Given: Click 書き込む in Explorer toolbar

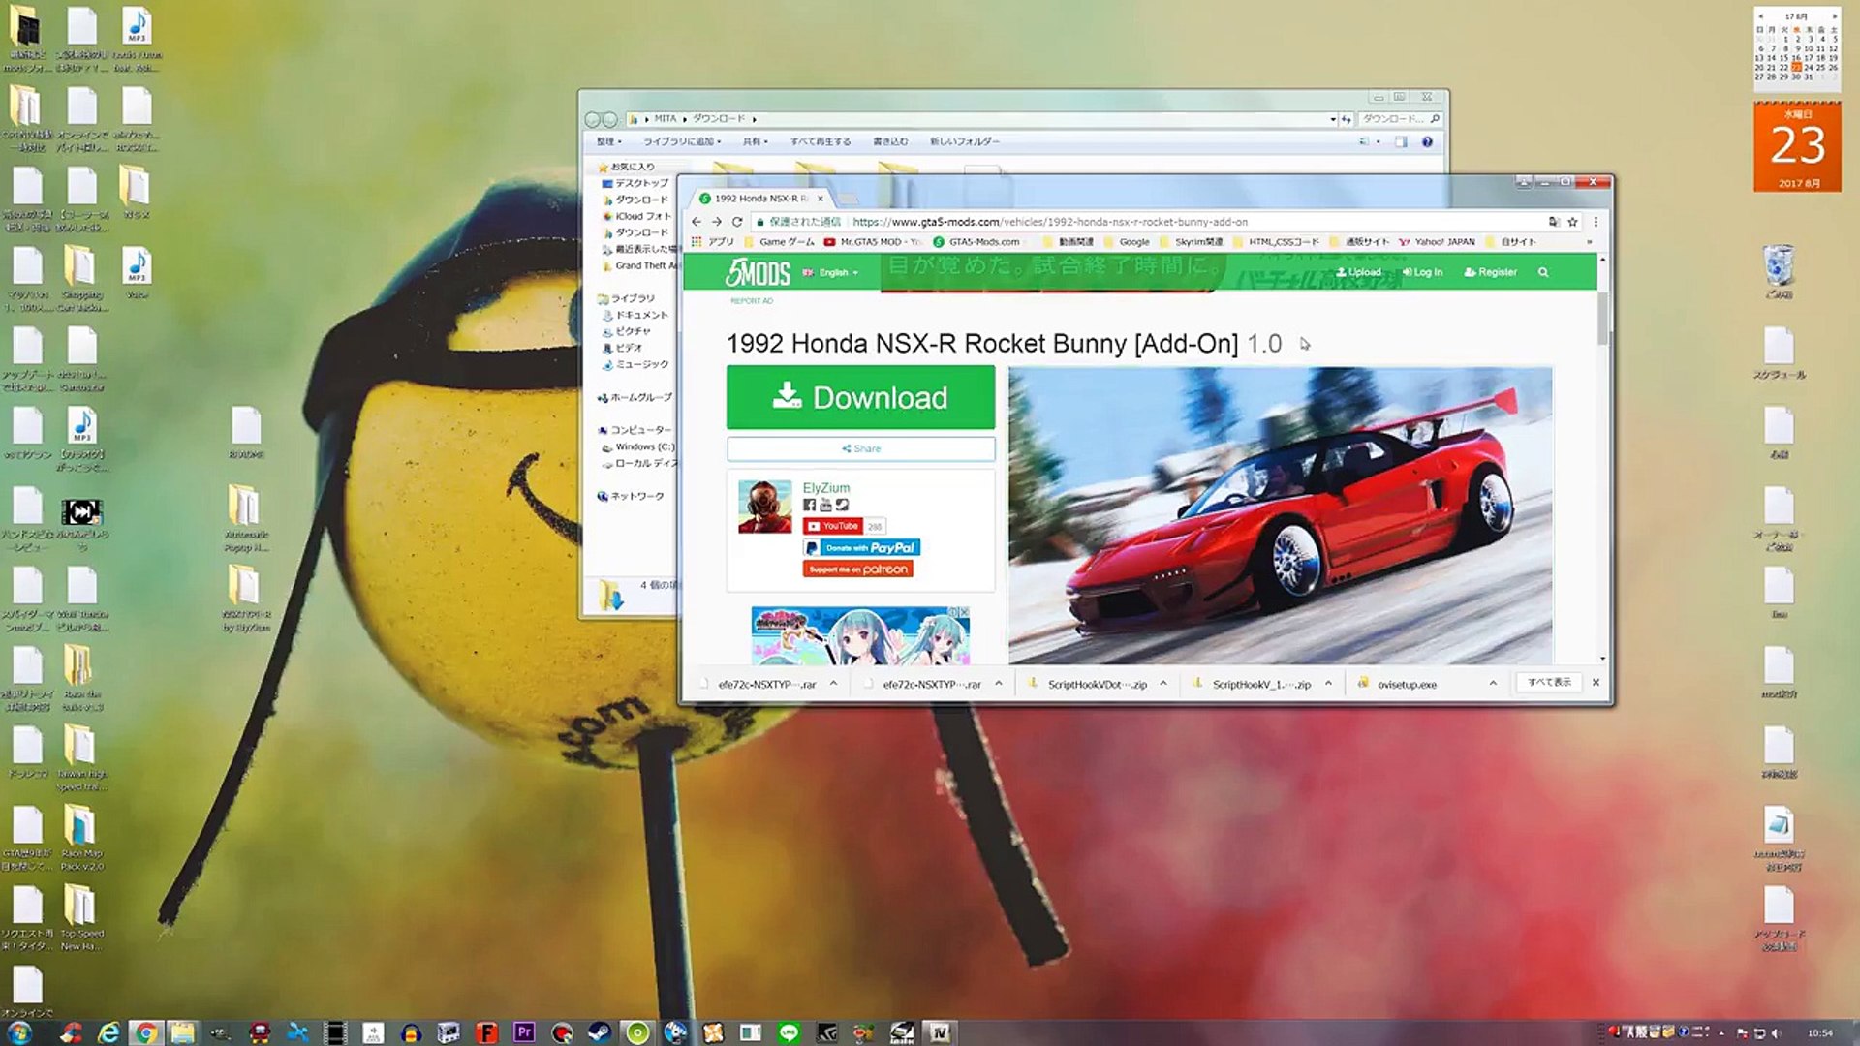Looking at the screenshot, I should (x=890, y=141).
